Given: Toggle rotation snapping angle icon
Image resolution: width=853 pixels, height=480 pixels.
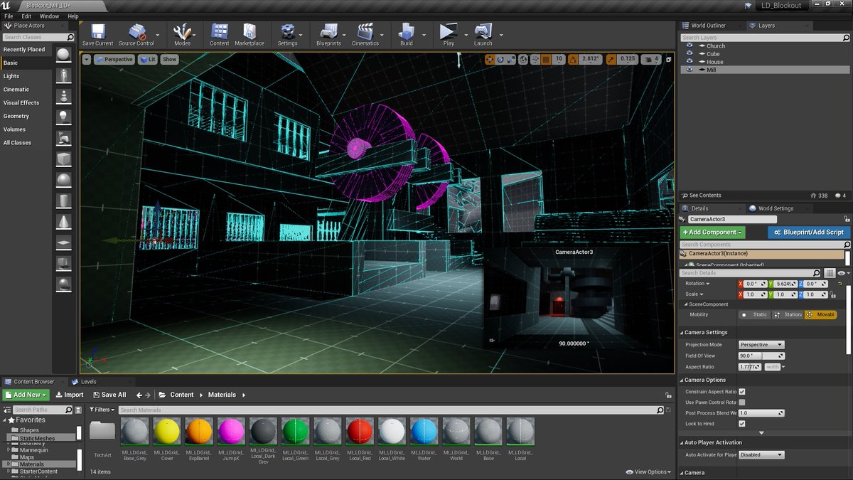Looking at the screenshot, I should click(573, 60).
